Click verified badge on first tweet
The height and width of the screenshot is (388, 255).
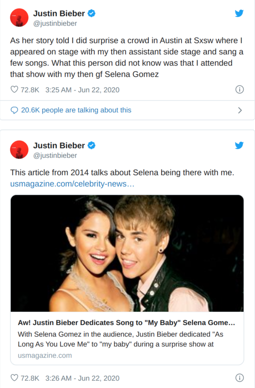coord(92,14)
